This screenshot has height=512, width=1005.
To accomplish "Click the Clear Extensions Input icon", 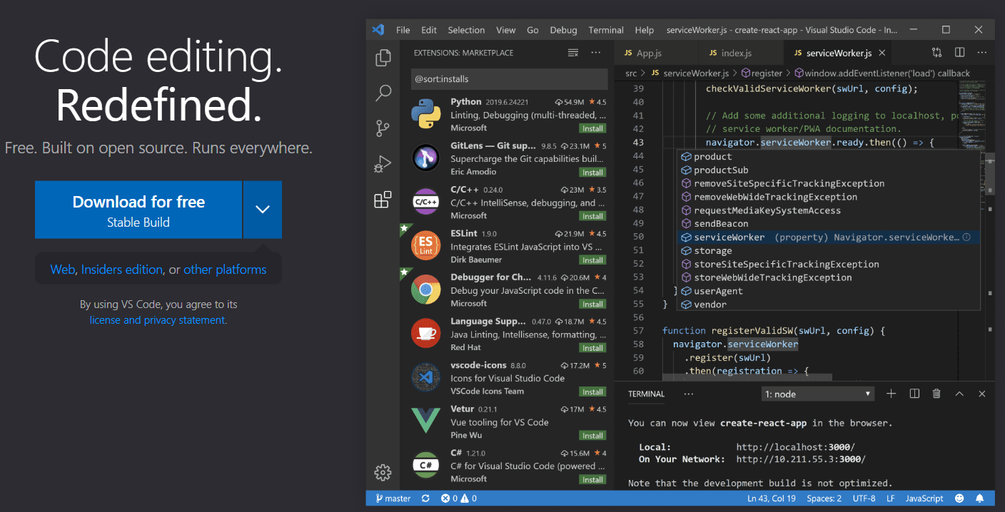I will pos(572,53).
